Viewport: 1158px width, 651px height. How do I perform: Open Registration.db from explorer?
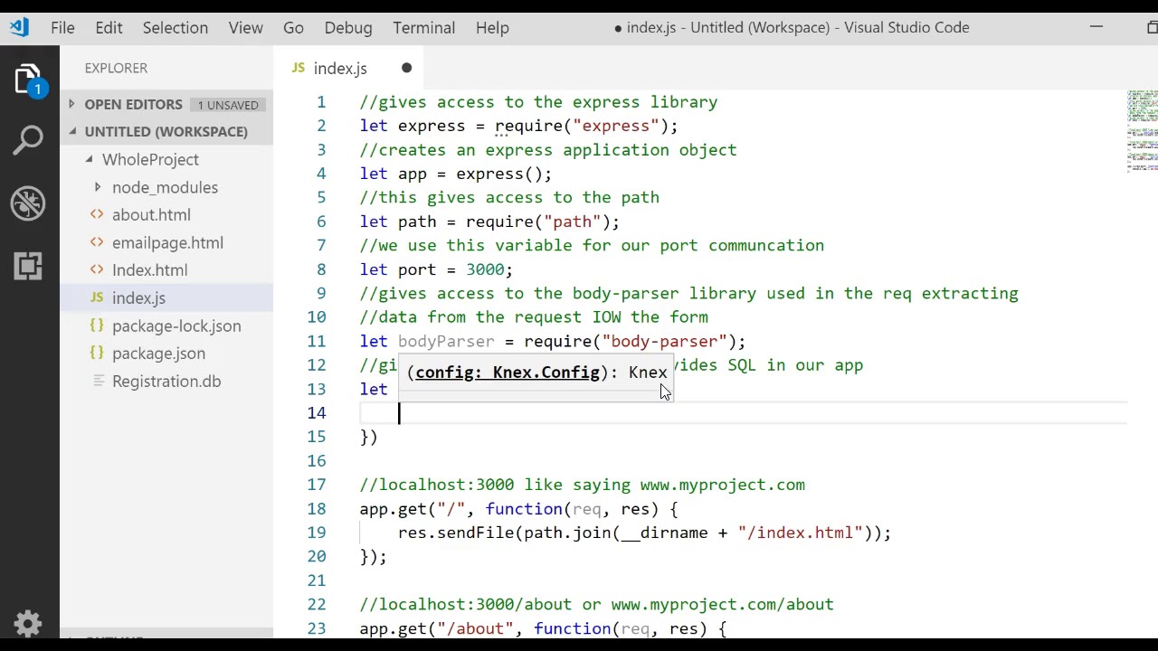[x=166, y=382]
